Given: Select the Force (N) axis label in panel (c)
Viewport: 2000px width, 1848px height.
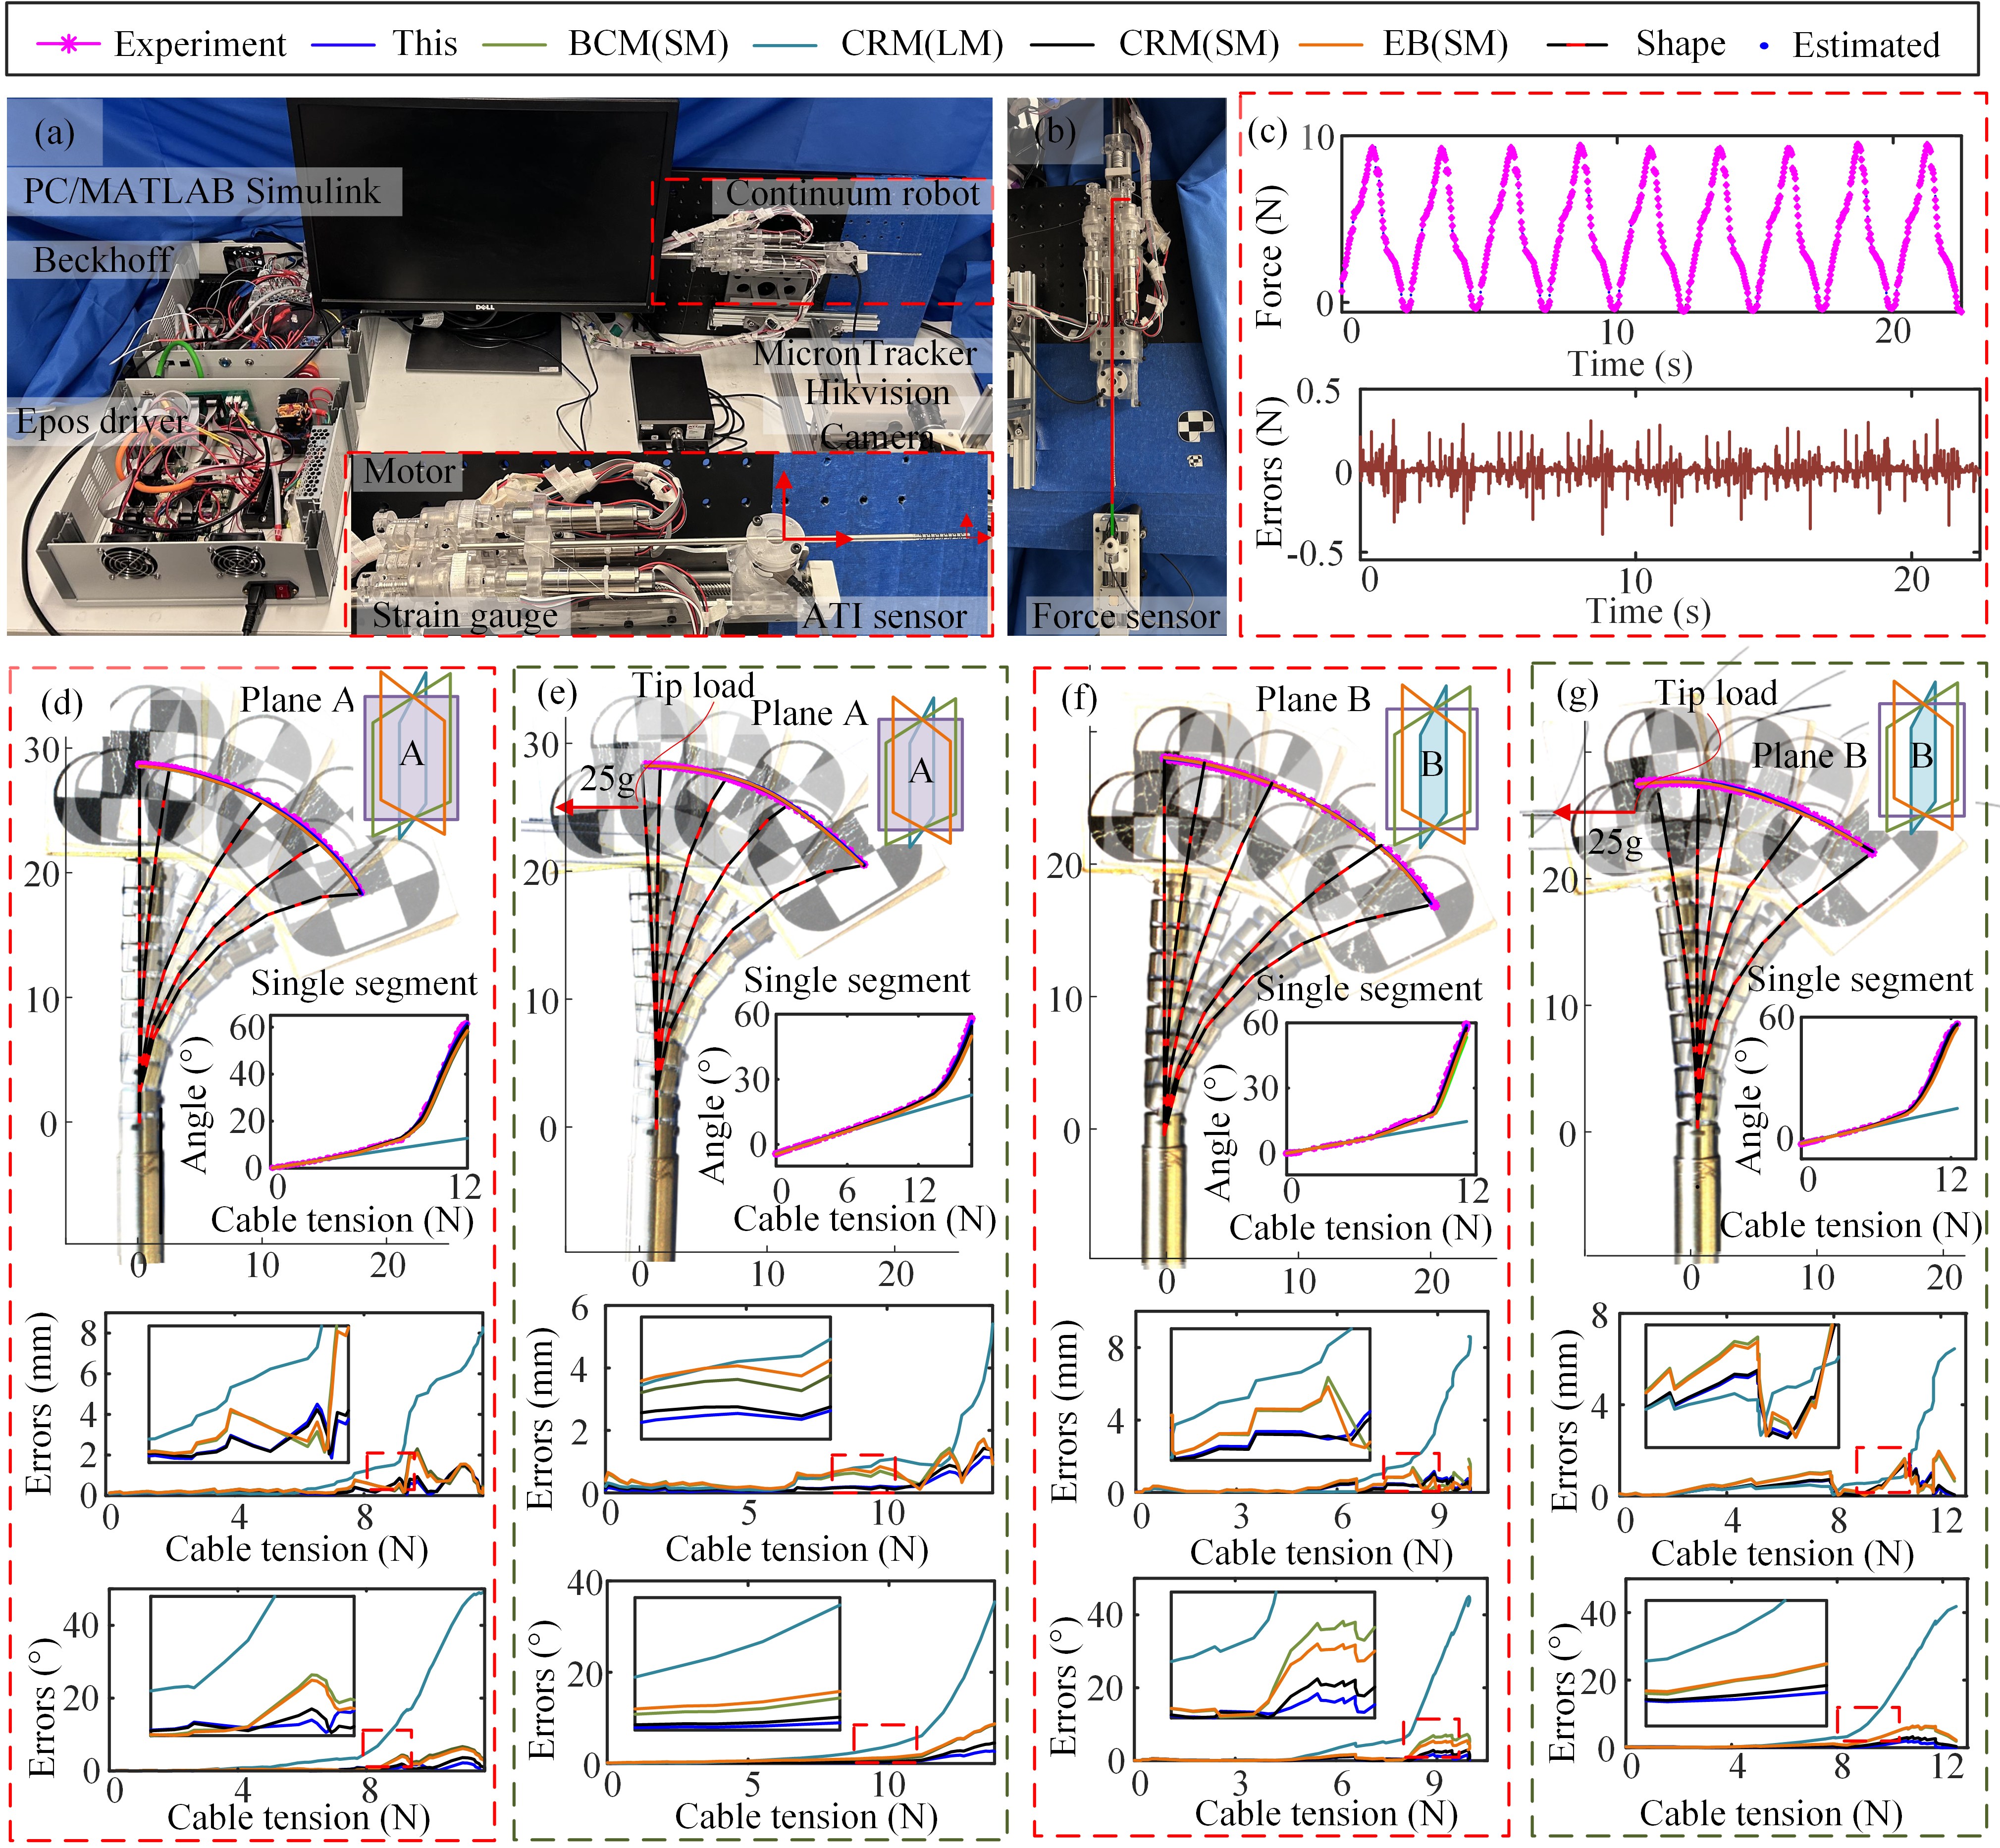Looking at the screenshot, I should 1270,258.
